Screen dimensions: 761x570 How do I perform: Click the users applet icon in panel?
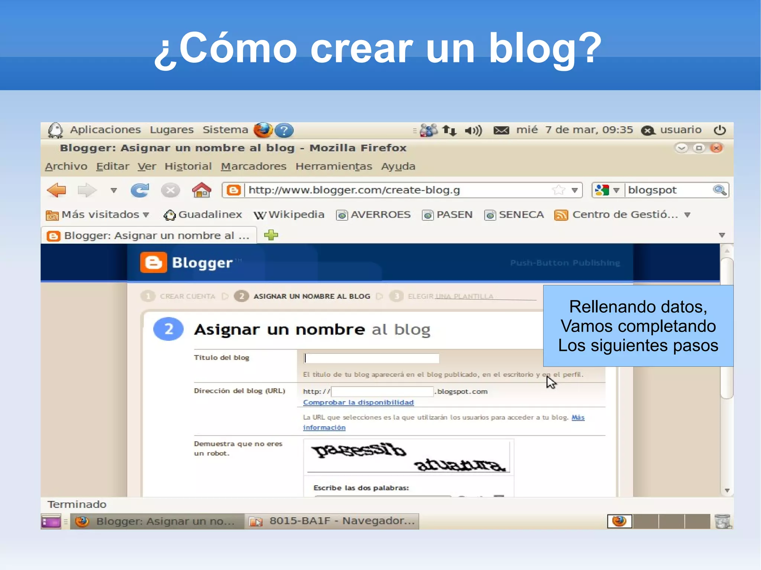[x=428, y=130]
